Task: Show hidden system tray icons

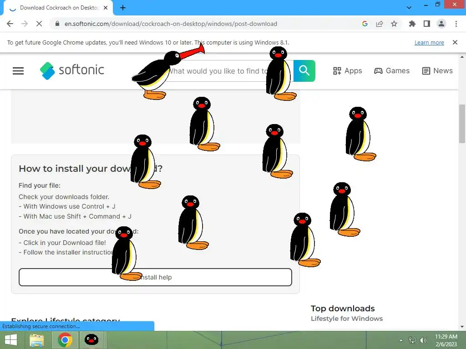Action: click(x=401, y=340)
